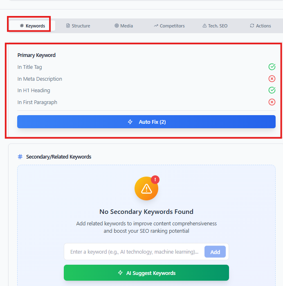Click the green checkmark for In H1 Heading
The height and width of the screenshot is (286, 283).
(272, 90)
